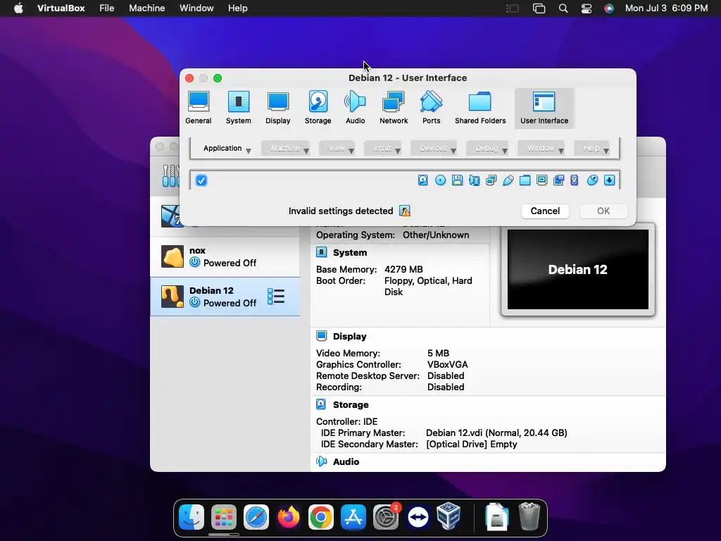Open the Help menu in macOS menu bar
The height and width of the screenshot is (541, 721).
click(x=238, y=8)
